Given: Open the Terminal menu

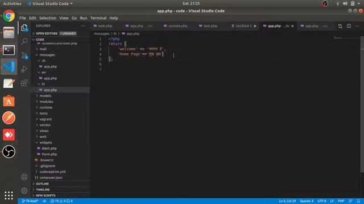Looking at the screenshot, I should click(98, 18).
